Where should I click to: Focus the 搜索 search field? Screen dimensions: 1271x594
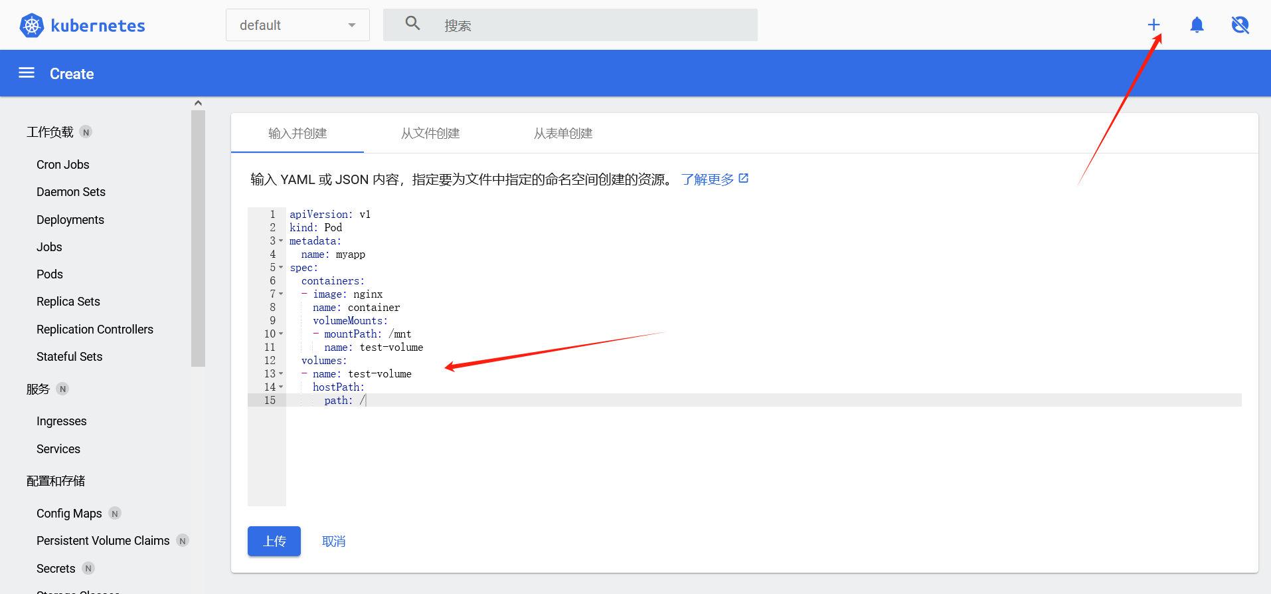tap(570, 25)
